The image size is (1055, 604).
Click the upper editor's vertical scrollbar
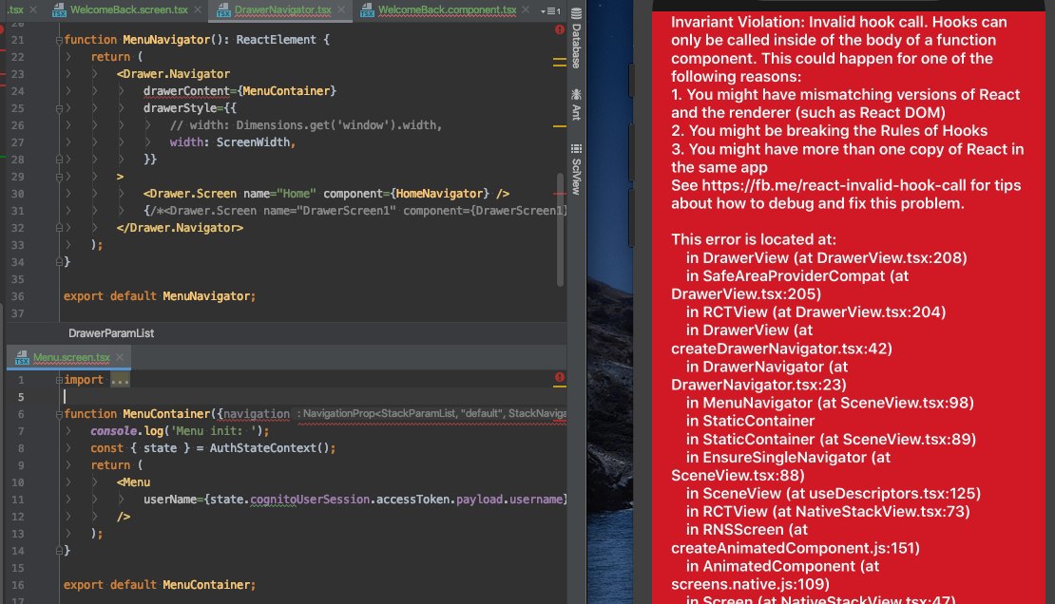pyautogui.click(x=560, y=229)
